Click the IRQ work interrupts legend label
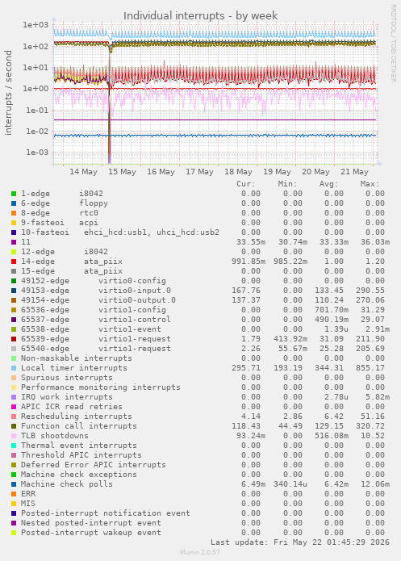 [x=66, y=397]
